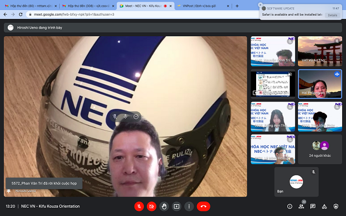The width and height of the screenshot is (346, 216).
Task: Open meeting details info icon
Action: tap(290, 207)
